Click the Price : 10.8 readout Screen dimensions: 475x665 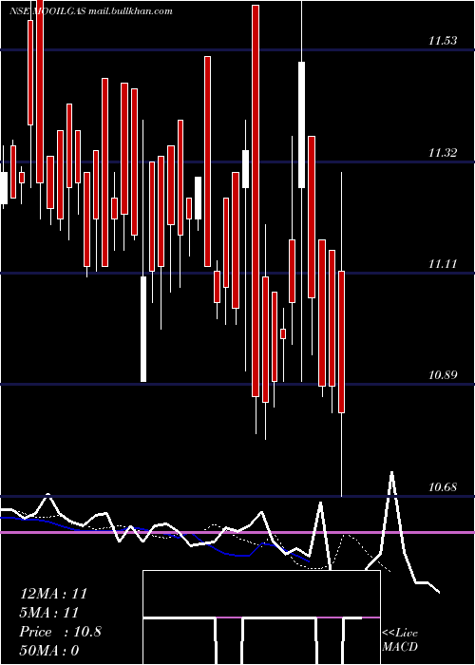click(60, 632)
